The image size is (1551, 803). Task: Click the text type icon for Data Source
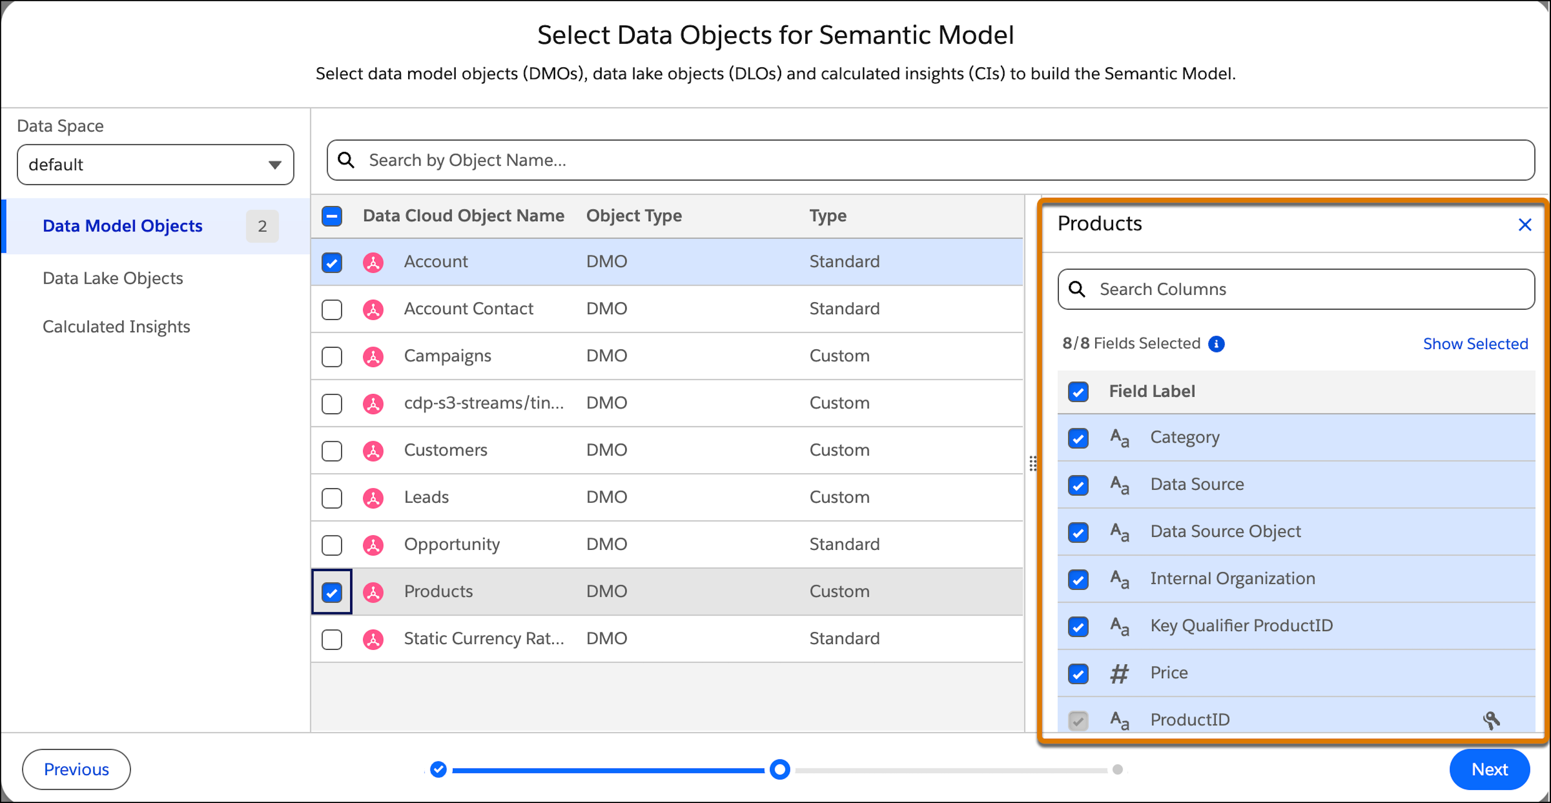1119,485
